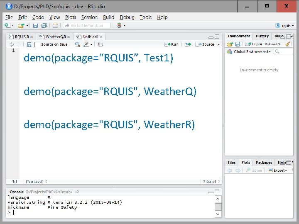Viewport: 299px width, 224px height.
Task: Click the Find/Replace magnifier icon
Action: point(77,44)
